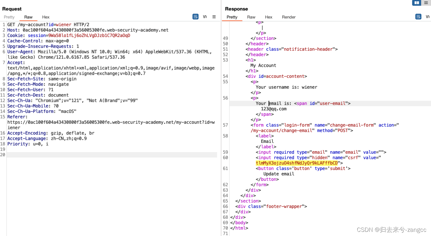
Task: Switch Request view to Hex tab
Action: [46, 17]
